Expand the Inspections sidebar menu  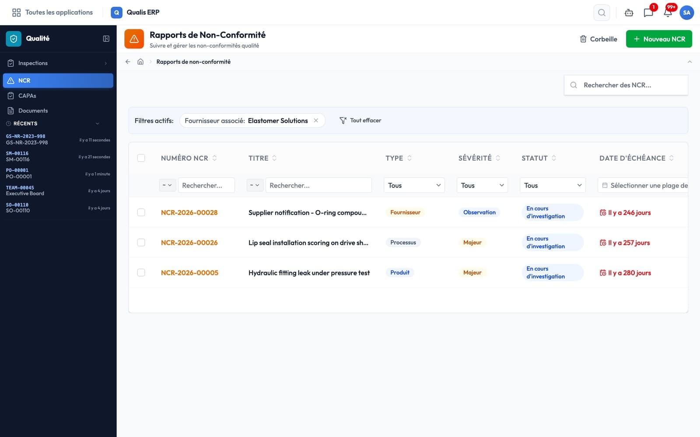point(58,63)
